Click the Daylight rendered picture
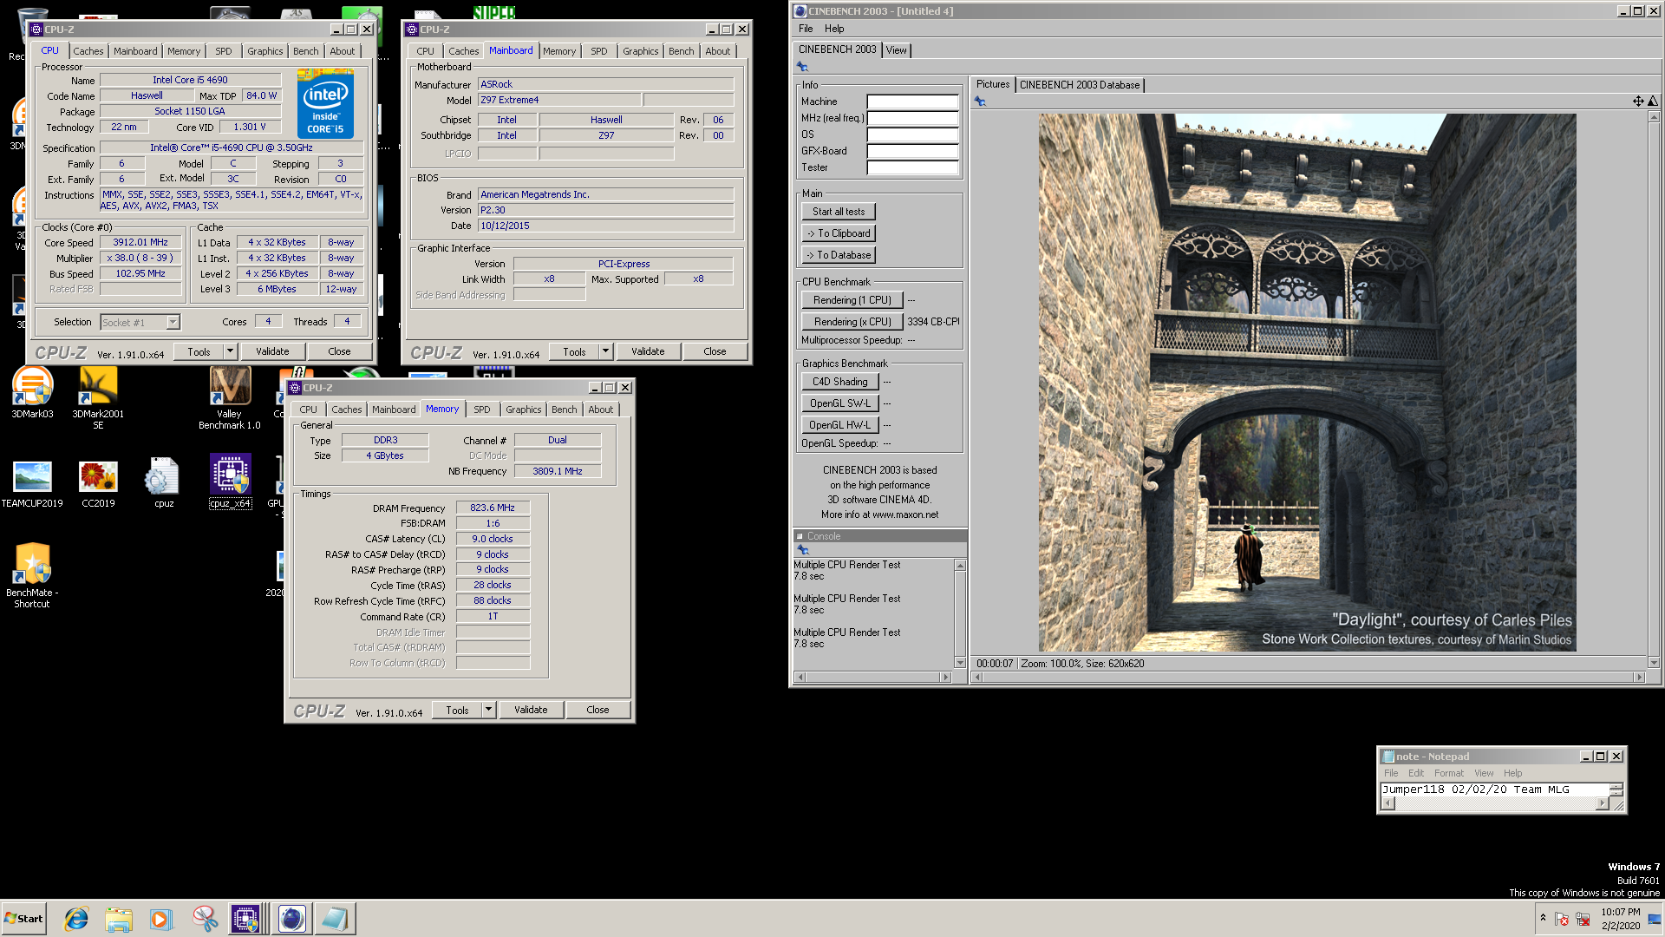This screenshot has height=937, width=1665. pyautogui.click(x=1307, y=383)
